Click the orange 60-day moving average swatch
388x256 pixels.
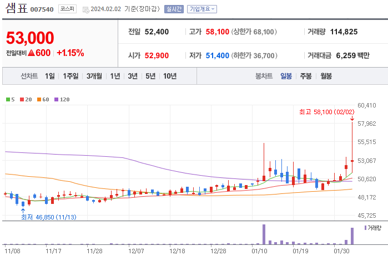39,100
